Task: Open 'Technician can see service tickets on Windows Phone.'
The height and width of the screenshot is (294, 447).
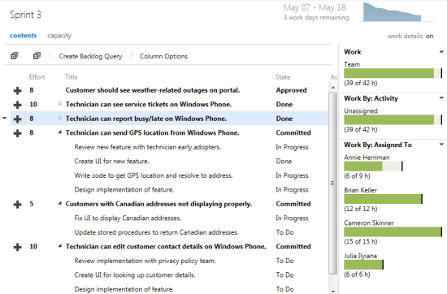Action: coord(149,105)
